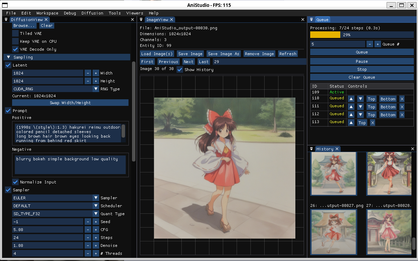Toggle the Latent checkbox
This screenshot has width=418, height=261.
click(8, 65)
